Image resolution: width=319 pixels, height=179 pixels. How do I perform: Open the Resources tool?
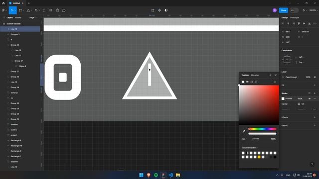coord(51,10)
